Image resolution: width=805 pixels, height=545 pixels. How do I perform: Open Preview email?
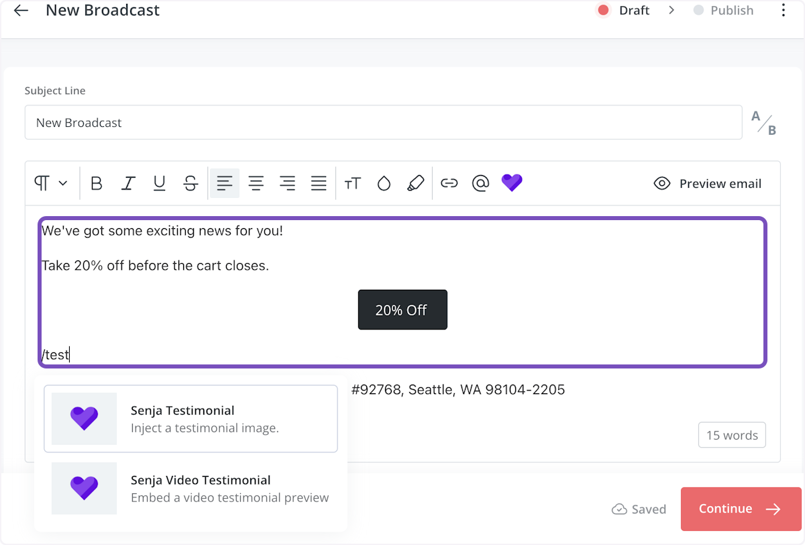click(707, 183)
